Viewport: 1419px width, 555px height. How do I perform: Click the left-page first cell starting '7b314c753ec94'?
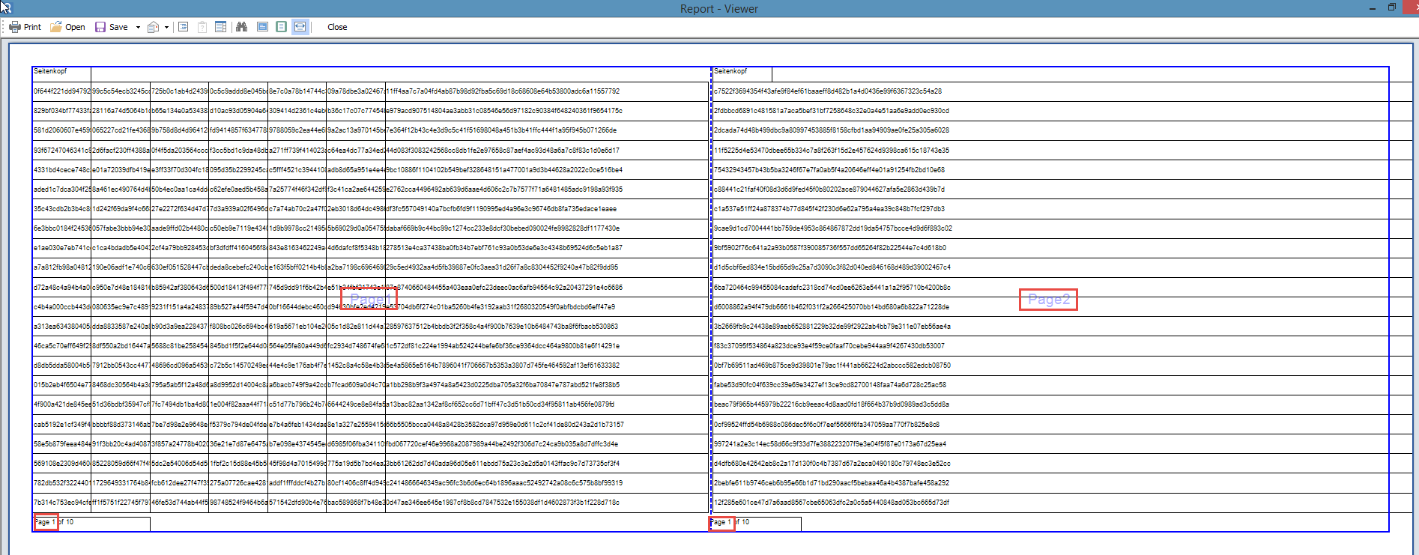pos(61,503)
